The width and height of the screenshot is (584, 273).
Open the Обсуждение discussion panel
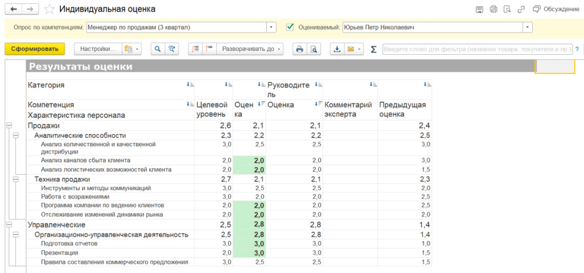coord(555,9)
